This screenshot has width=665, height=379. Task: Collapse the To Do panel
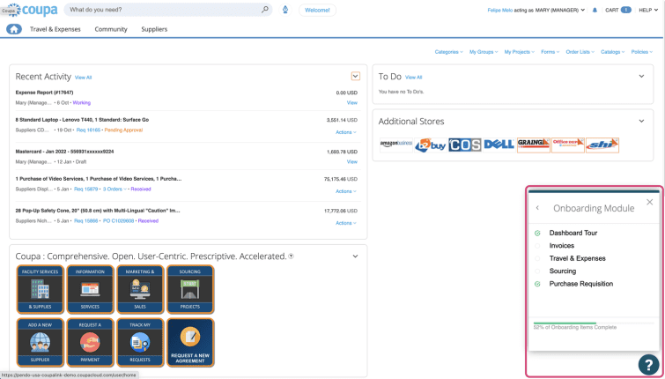point(641,77)
